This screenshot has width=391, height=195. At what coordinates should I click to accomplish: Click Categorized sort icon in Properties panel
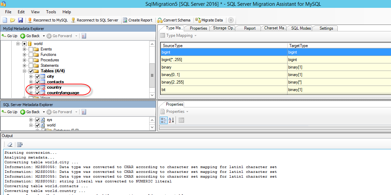tap(164, 120)
